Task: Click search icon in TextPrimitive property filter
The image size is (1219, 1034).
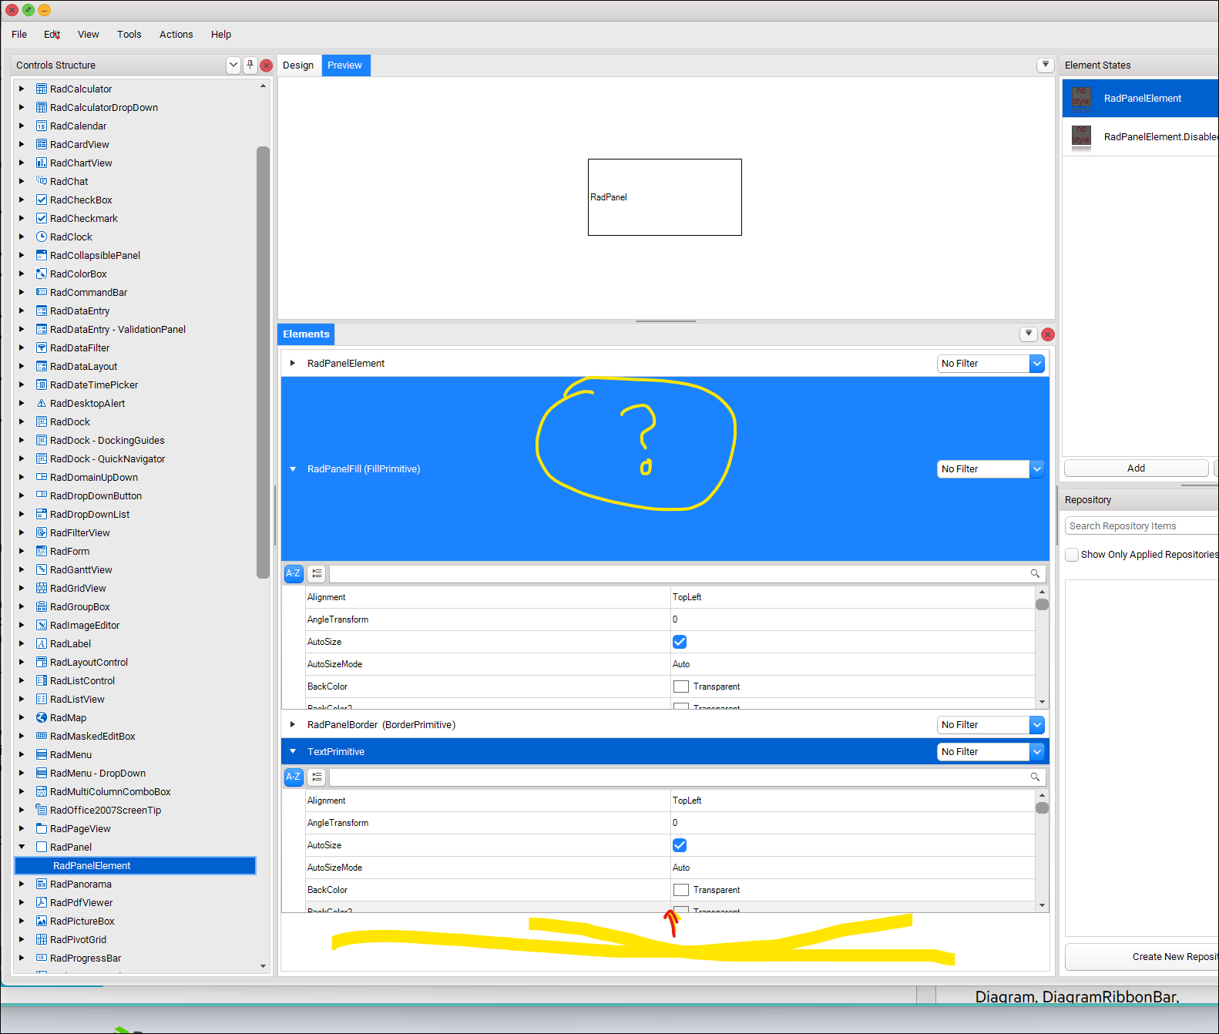Action: (x=1035, y=777)
